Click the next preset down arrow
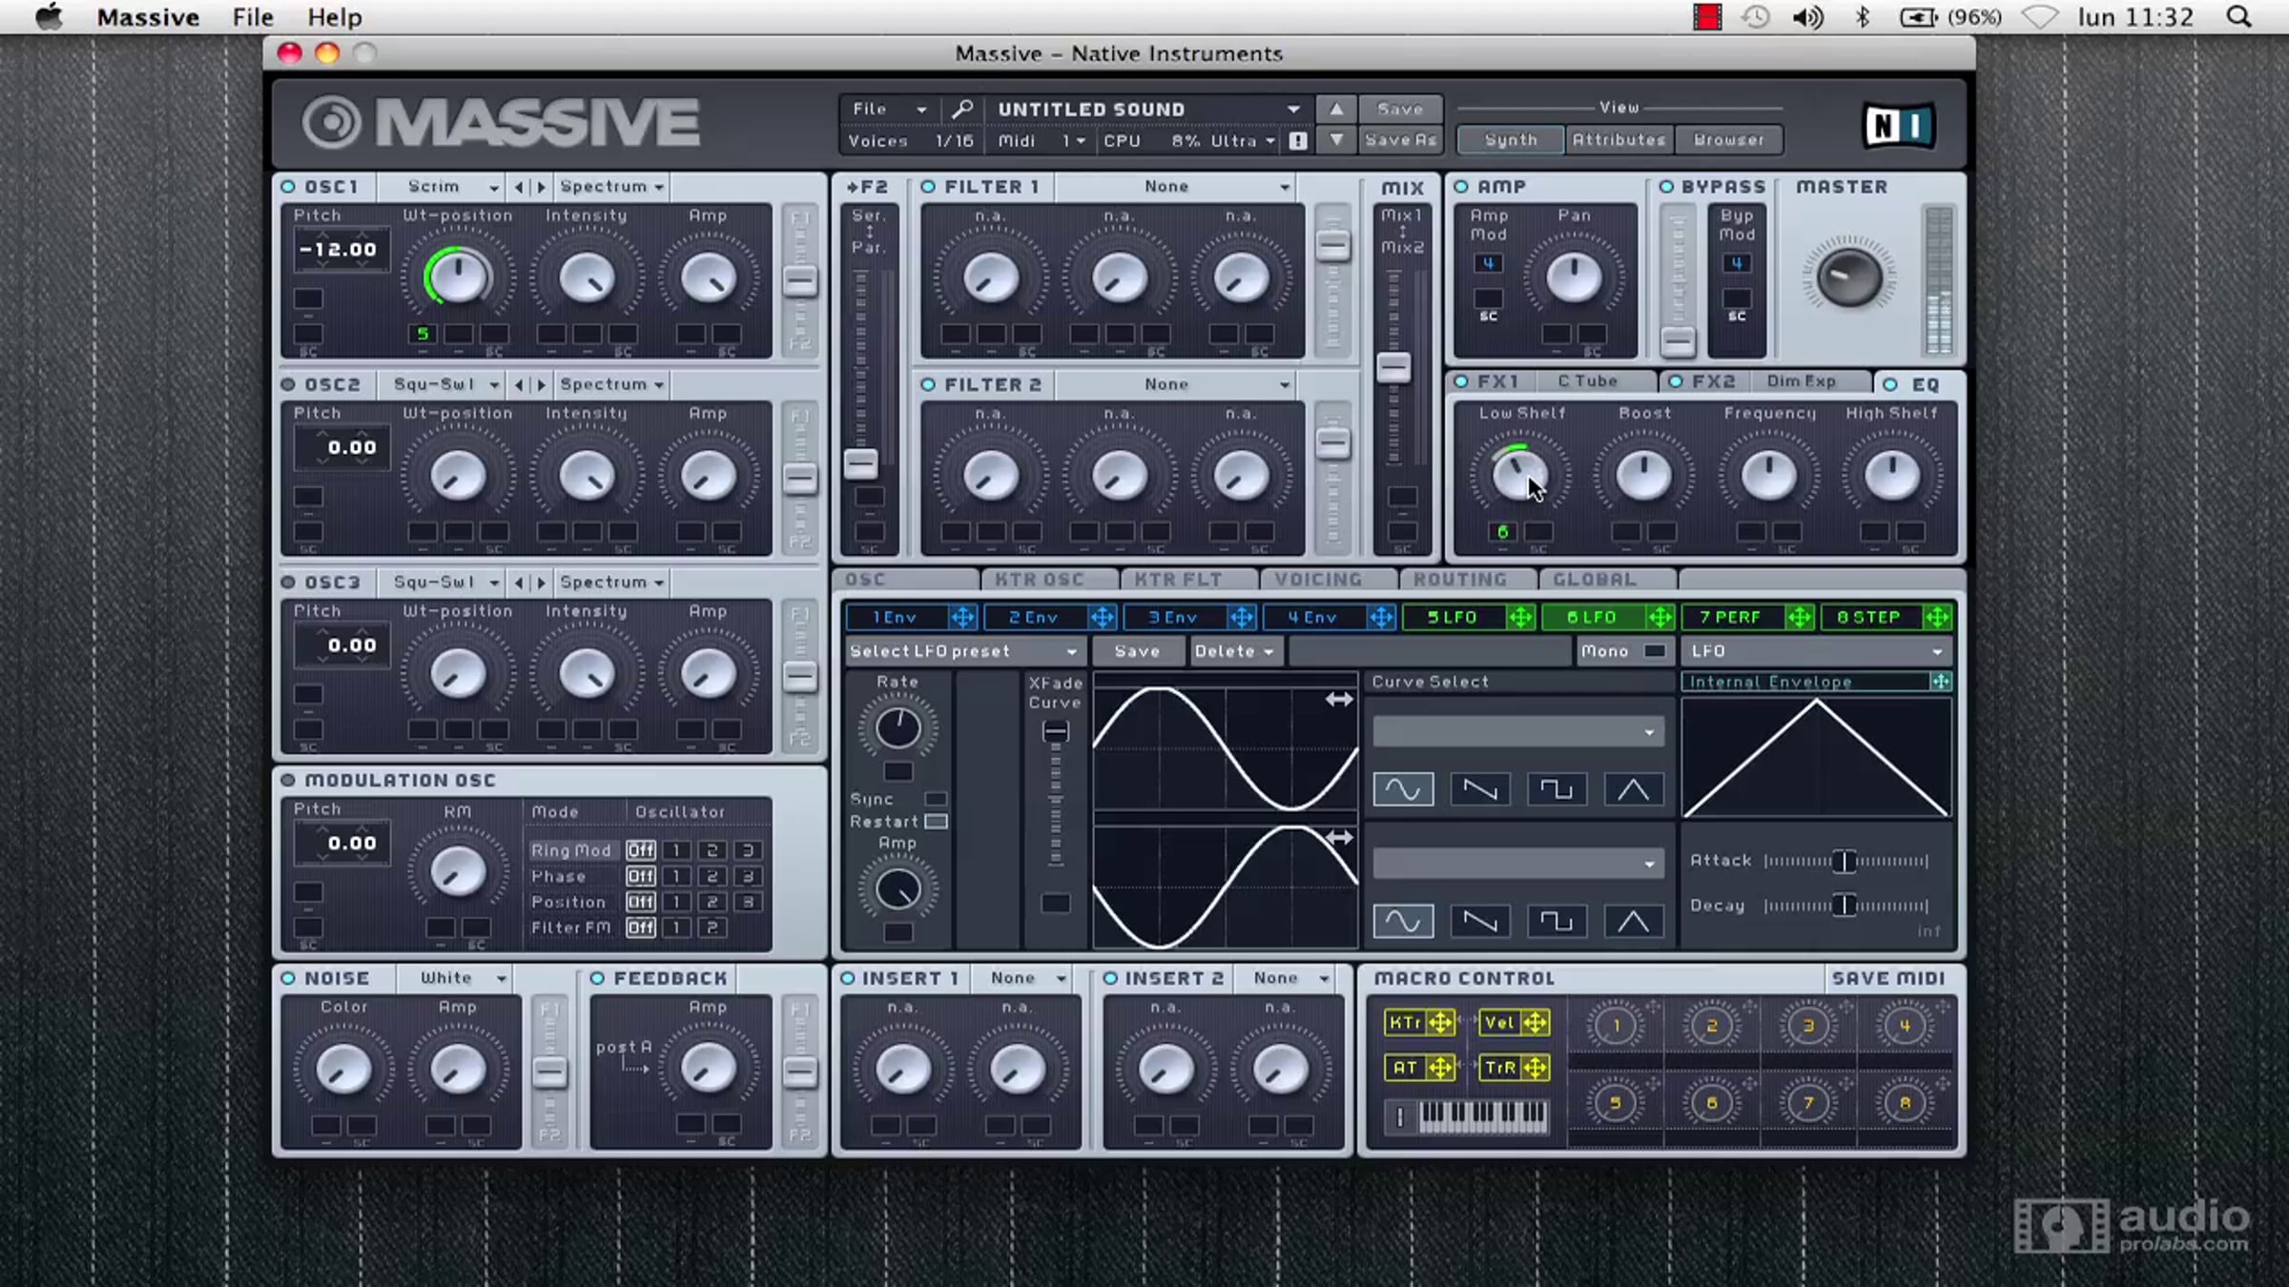The image size is (2289, 1287). point(1336,140)
